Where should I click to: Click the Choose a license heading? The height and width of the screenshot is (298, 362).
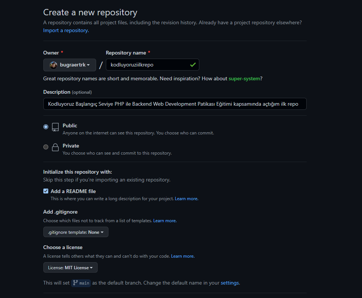62,247
